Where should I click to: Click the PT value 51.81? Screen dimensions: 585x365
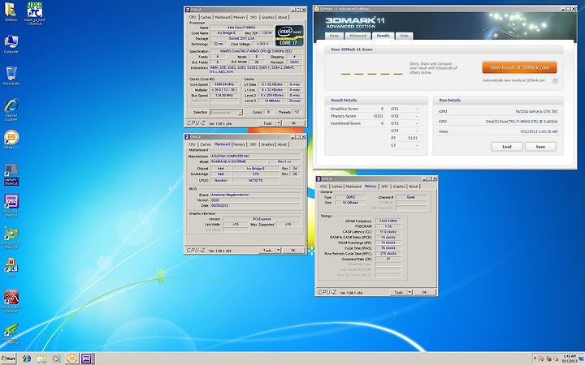pos(412,138)
